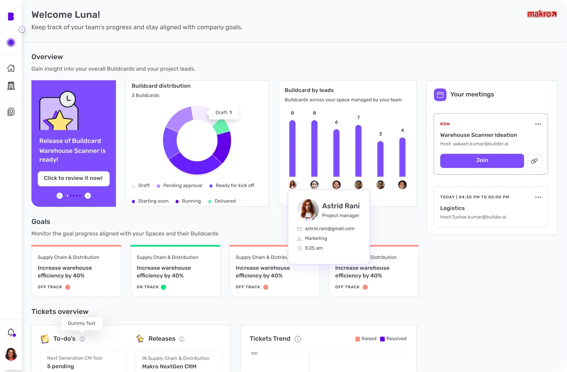The width and height of the screenshot is (567, 372).
Task: Toggle the Ready for kick off legend
Action: [232, 186]
